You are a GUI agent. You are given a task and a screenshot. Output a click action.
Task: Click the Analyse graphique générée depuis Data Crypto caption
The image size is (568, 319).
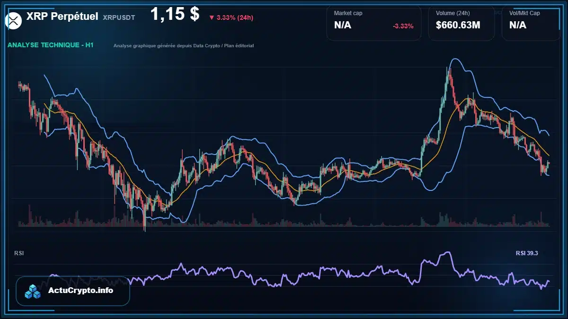click(x=184, y=46)
